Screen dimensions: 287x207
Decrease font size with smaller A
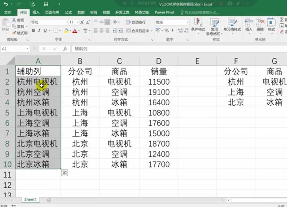tap(88, 22)
